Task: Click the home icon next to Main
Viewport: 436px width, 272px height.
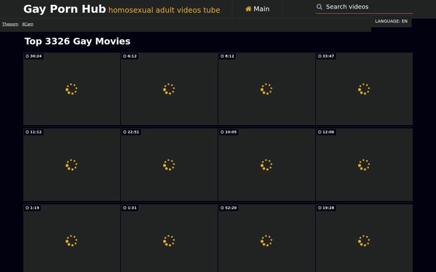Action: (248, 9)
